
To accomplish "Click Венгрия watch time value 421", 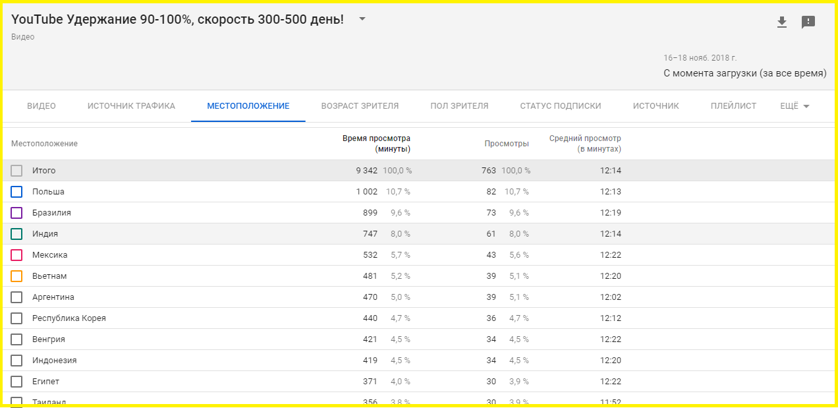I will tap(370, 339).
